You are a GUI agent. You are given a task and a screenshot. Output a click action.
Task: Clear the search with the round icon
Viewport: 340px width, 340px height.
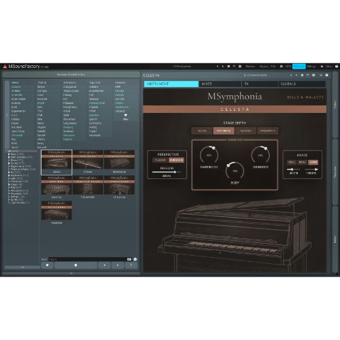coord(135,259)
